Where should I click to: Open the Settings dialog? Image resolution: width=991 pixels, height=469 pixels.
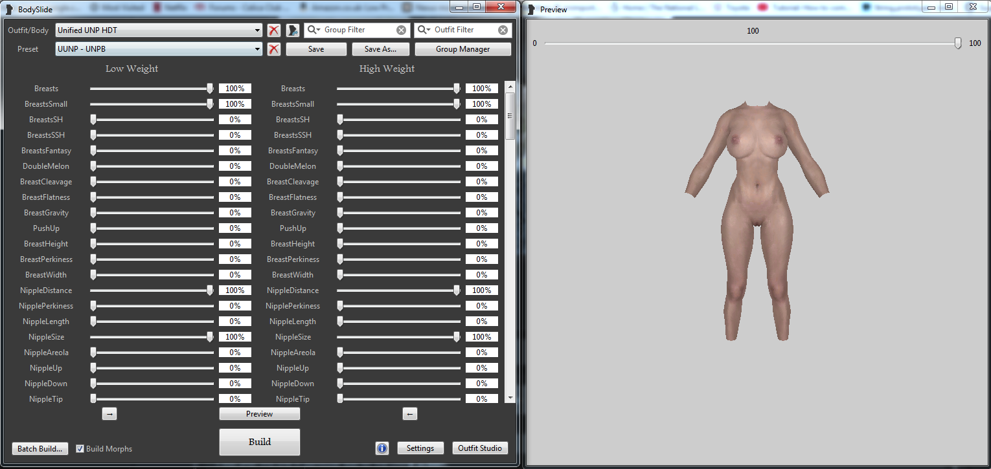coord(420,448)
